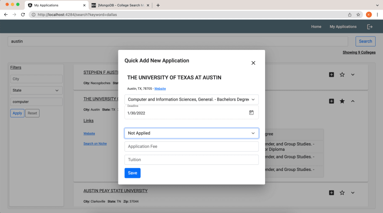Collapse The University of Texas card
The height and width of the screenshot is (213, 383).
tap(353, 101)
